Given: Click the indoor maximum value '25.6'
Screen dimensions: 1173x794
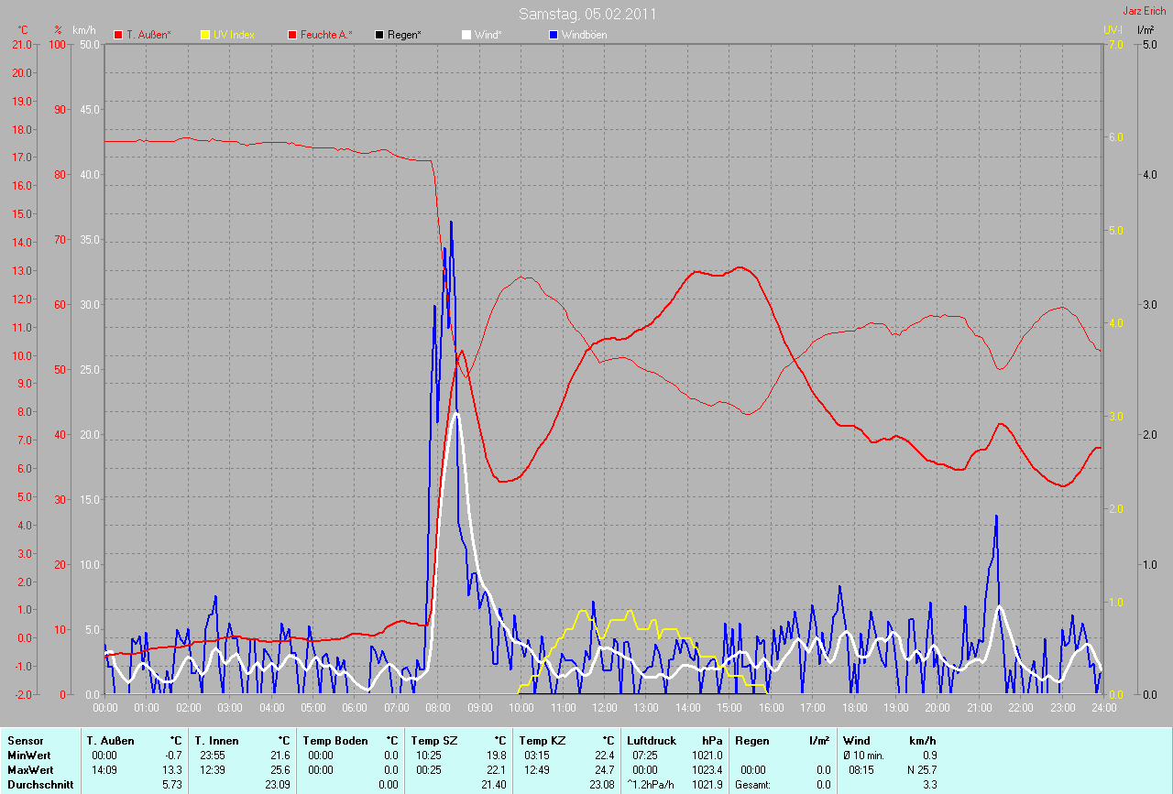Looking at the screenshot, I should tap(282, 770).
